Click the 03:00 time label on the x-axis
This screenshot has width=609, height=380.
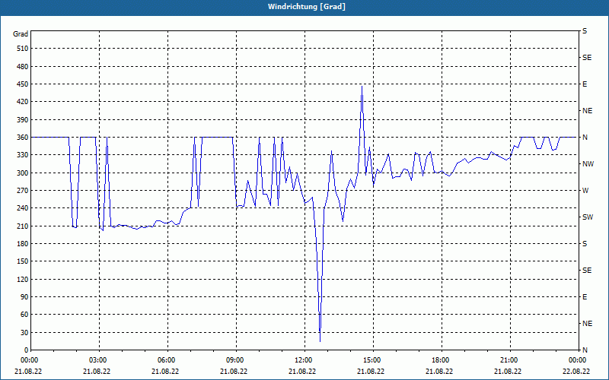[x=100, y=360]
